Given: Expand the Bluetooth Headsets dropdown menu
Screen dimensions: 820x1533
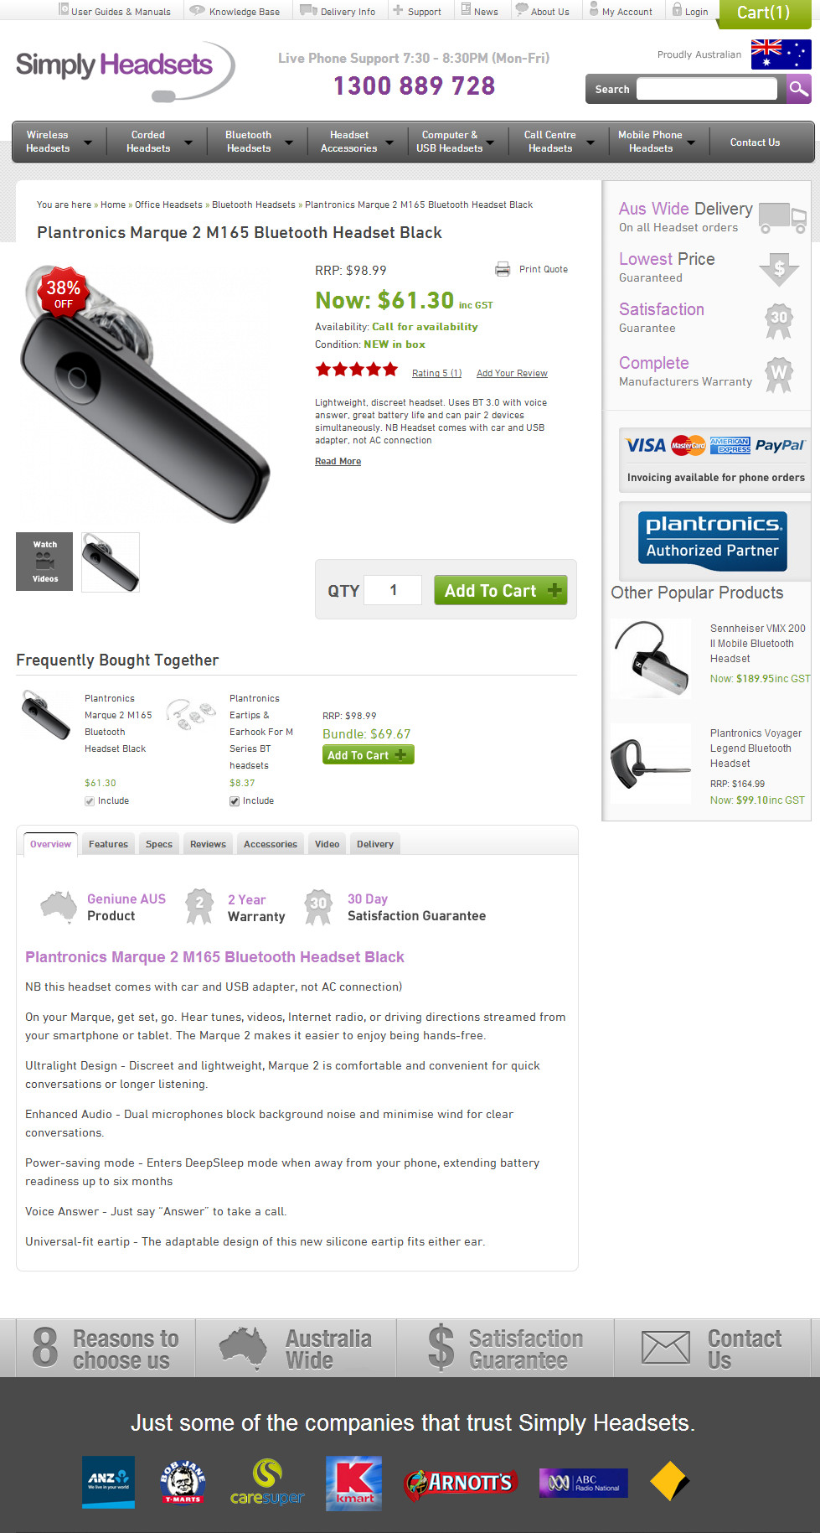Looking at the screenshot, I should coord(289,142).
